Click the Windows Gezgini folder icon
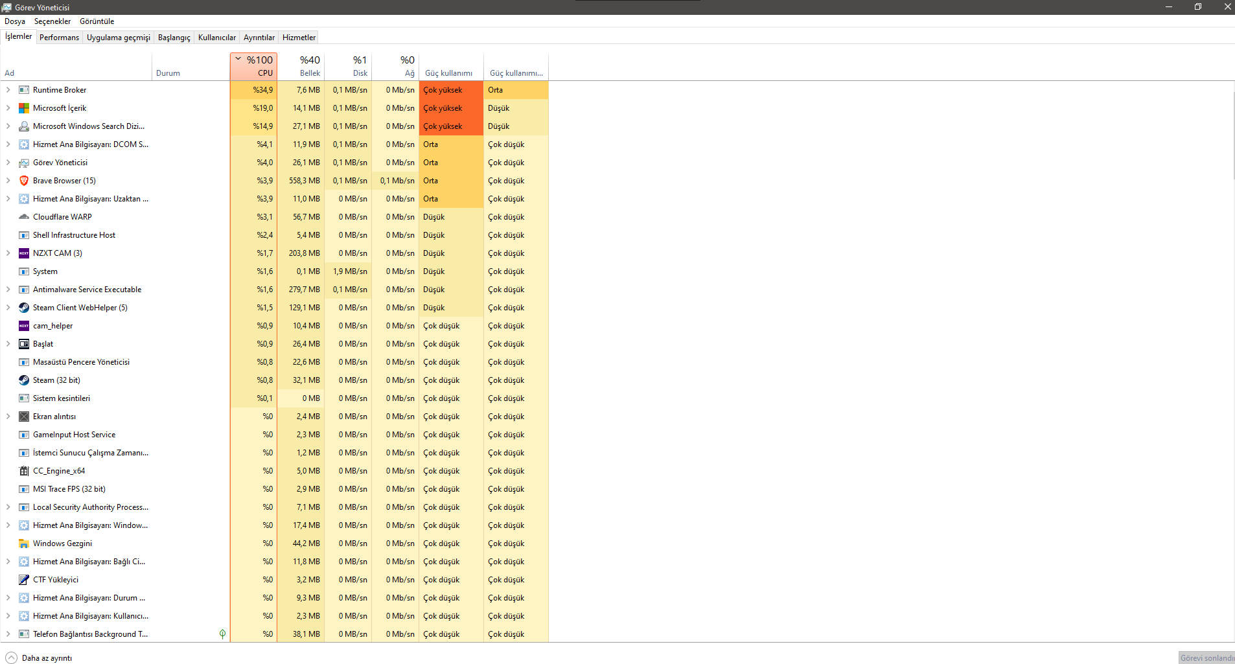 click(24, 544)
